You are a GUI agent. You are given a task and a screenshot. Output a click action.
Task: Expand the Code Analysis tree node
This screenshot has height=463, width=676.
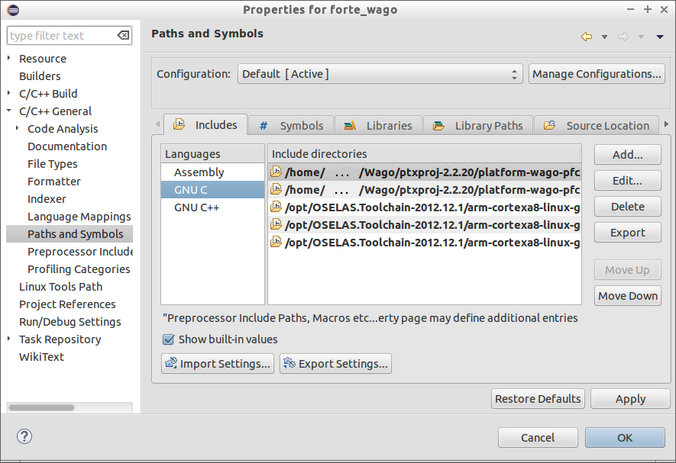point(18,129)
